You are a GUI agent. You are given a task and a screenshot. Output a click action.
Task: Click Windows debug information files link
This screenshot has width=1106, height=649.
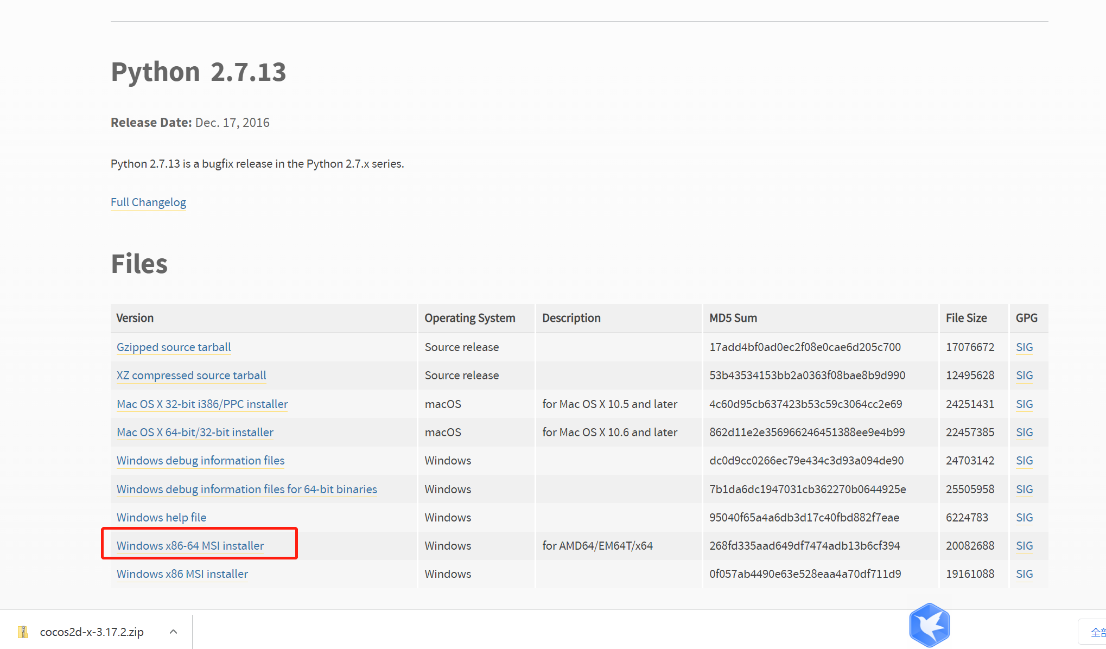point(200,461)
